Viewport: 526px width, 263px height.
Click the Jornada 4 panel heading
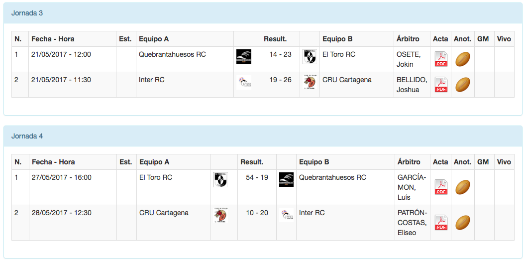(27, 136)
